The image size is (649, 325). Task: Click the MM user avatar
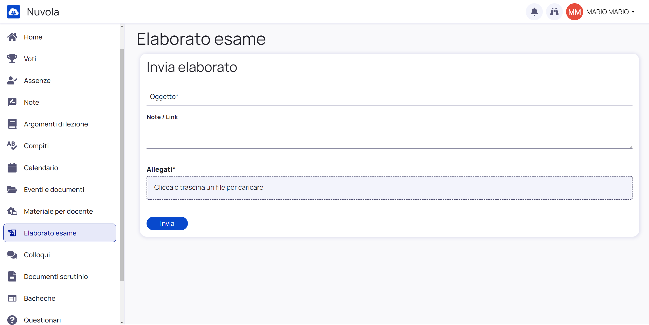574,12
